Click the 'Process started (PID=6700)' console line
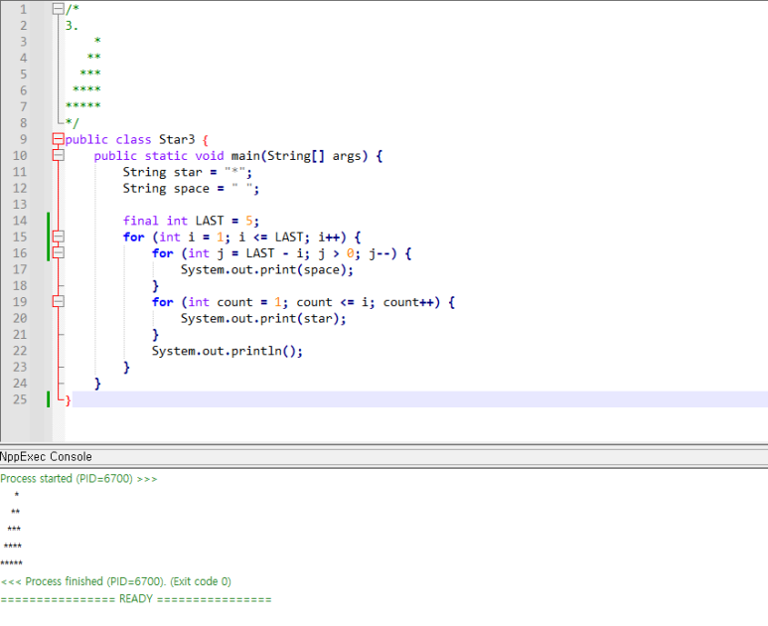This screenshot has width=768, height=626. pyautogui.click(x=78, y=479)
